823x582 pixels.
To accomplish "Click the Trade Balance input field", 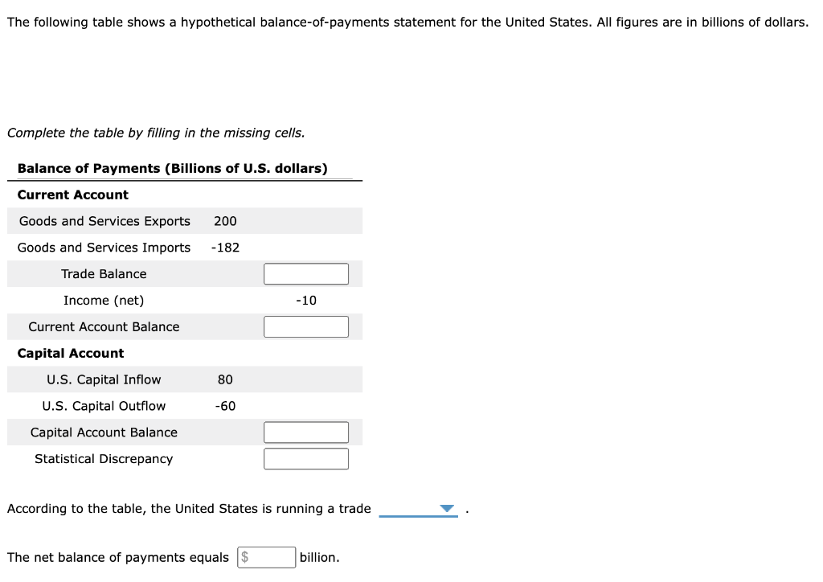I will (306, 273).
